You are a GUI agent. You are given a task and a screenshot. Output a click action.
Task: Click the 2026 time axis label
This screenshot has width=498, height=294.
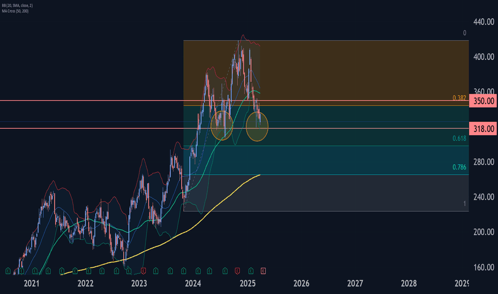click(301, 283)
